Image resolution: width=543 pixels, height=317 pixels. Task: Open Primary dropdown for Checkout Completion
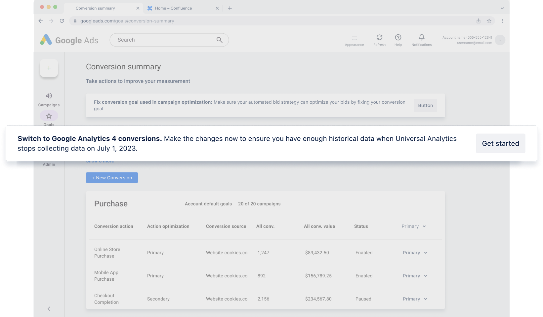coord(415,299)
